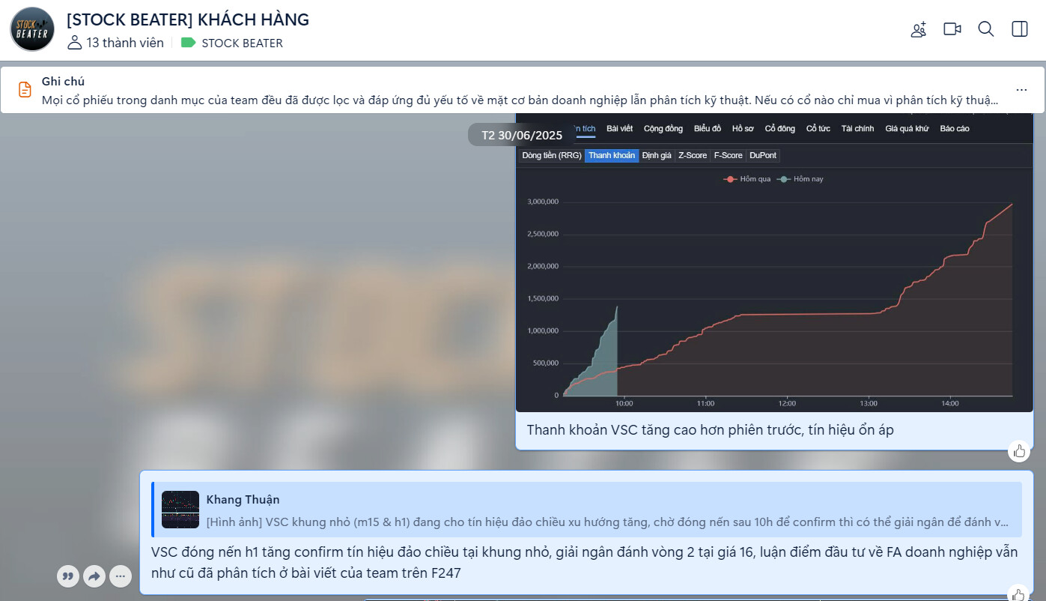Start a video call with the group
The image size is (1046, 601).
pos(952,29)
